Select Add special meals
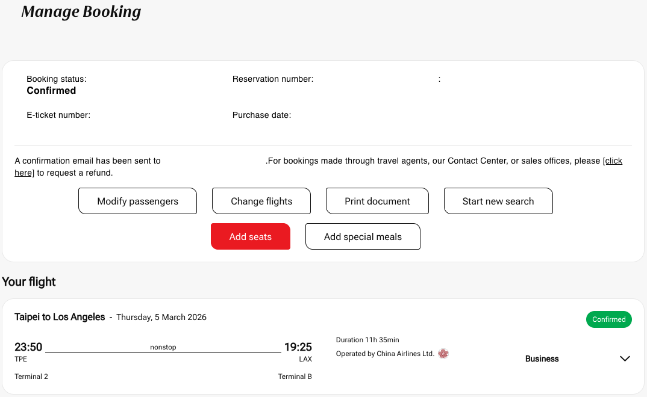The width and height of the screenshot is (647, 397). pos(363,236)
